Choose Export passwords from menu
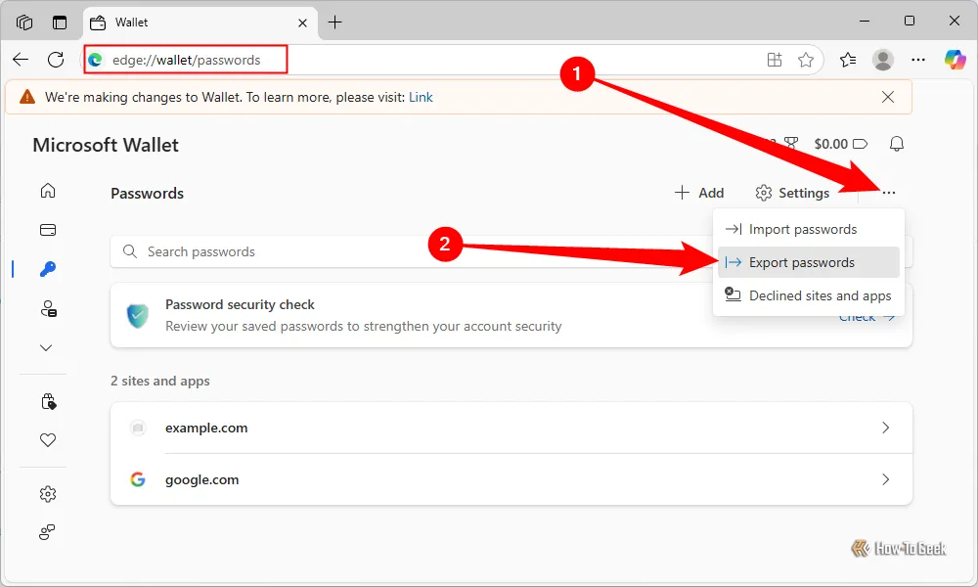Viewport: 978px width, 587px height. pyautogui.click(x=802, y=262)
